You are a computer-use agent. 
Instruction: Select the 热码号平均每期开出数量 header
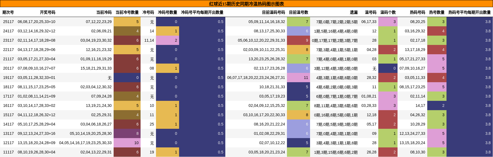(470, 12)
